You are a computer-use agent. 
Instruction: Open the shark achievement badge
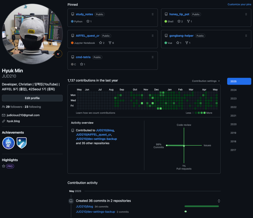(x=9, y=143)
